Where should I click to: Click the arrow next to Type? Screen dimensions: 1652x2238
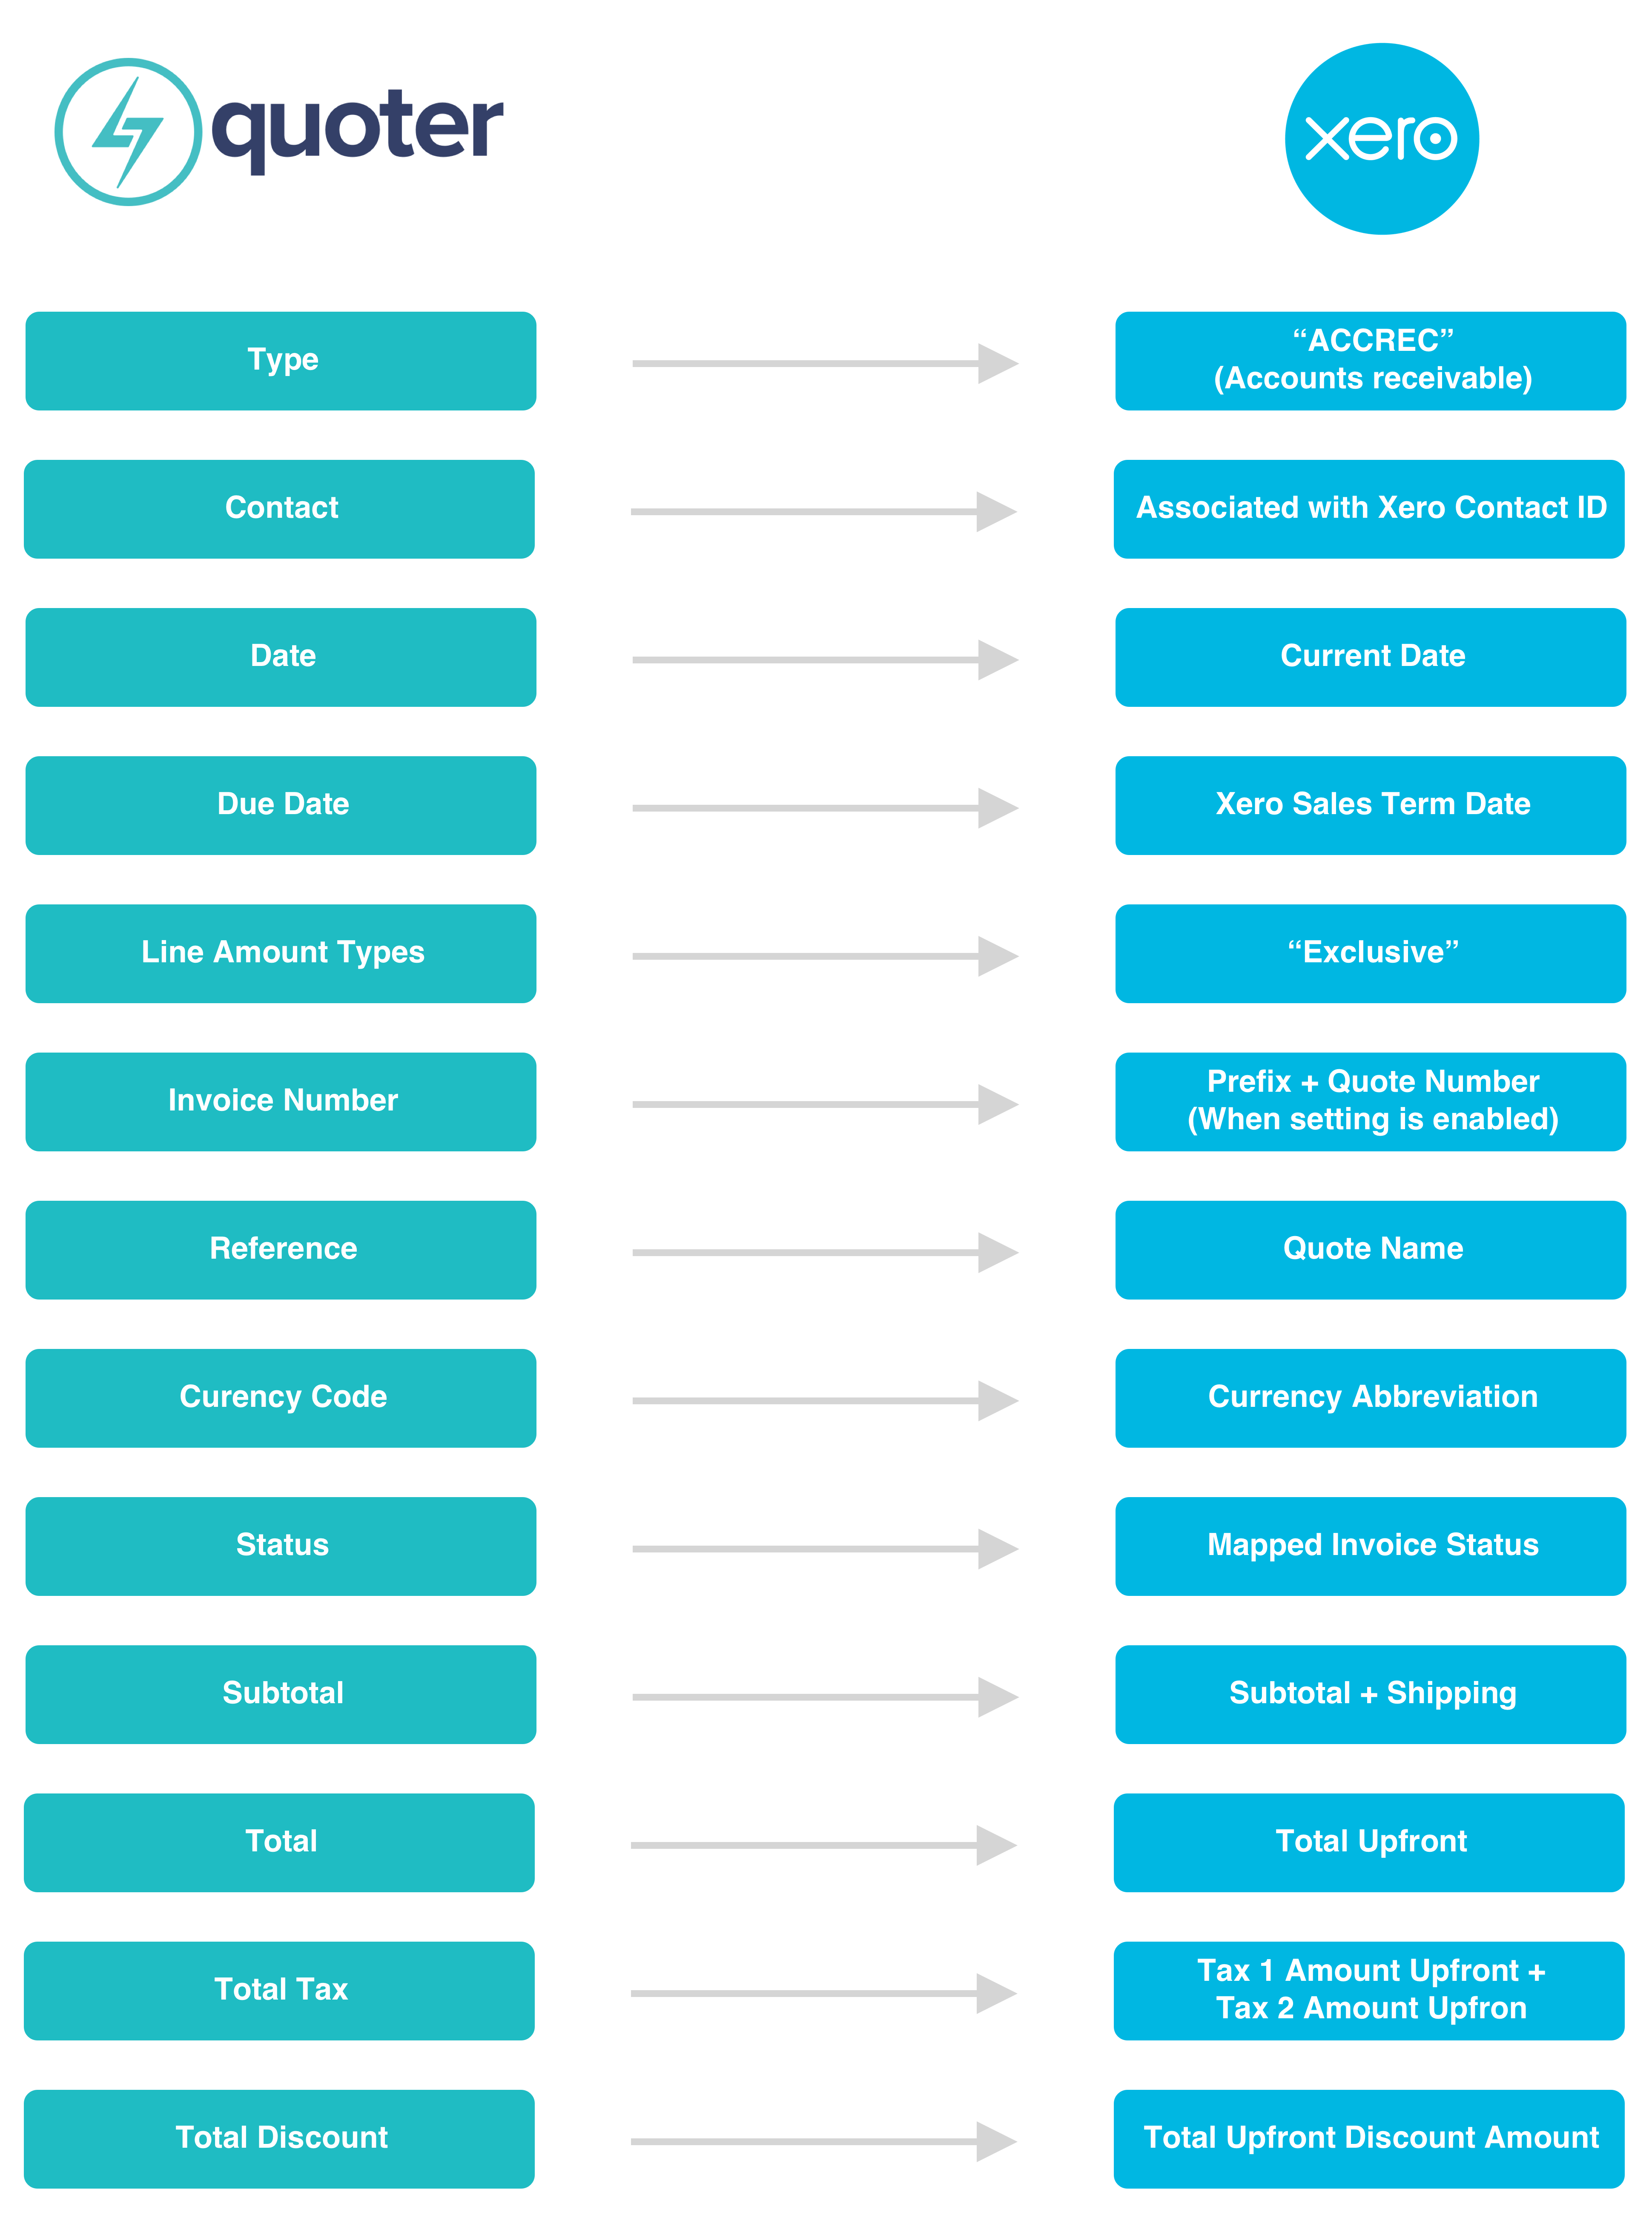point(825,363)
